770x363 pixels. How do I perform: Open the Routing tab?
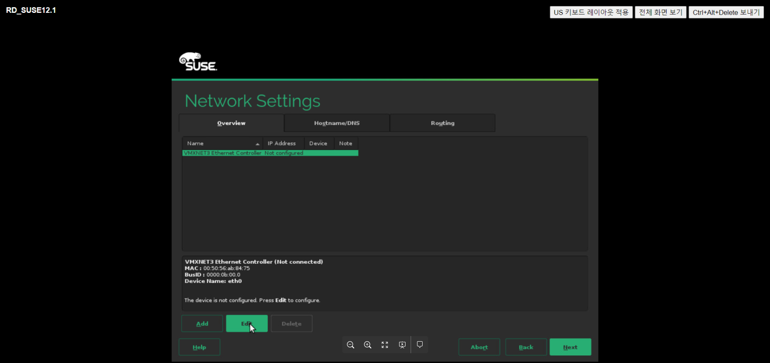tap(442, 123)
